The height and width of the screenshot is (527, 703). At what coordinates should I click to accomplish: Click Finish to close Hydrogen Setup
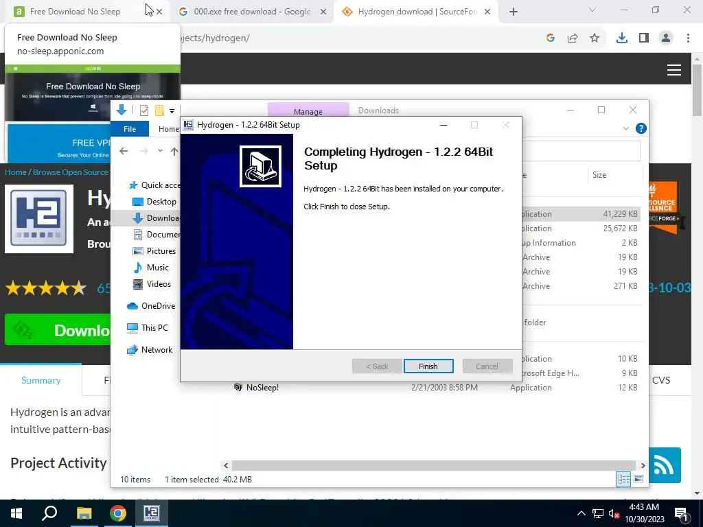pyautogui.click(x=428, y=366)
